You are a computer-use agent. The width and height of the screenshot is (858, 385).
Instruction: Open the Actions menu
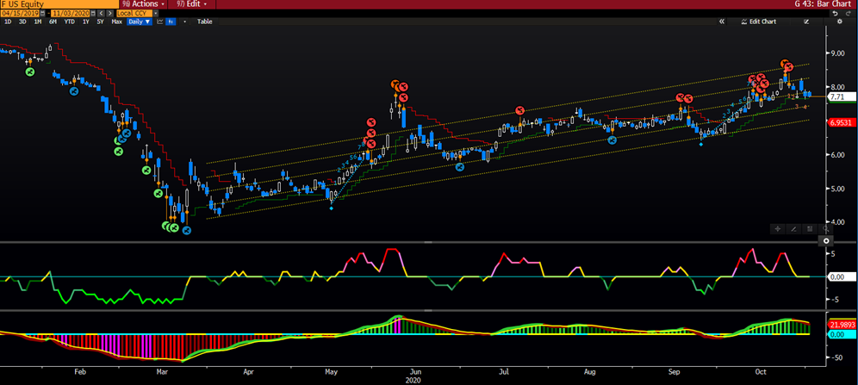(x=145, y=3)
